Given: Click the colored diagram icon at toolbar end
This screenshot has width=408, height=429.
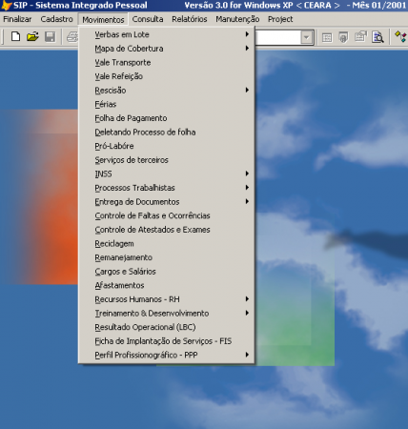Looking at the screenshot, I should [400, 37].
